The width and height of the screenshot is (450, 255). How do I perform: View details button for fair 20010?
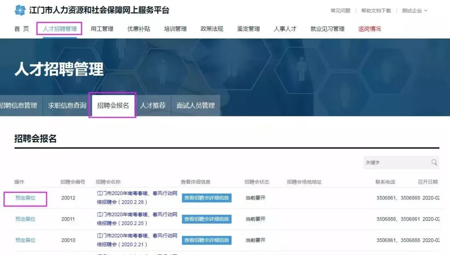(x=206, y=240)
